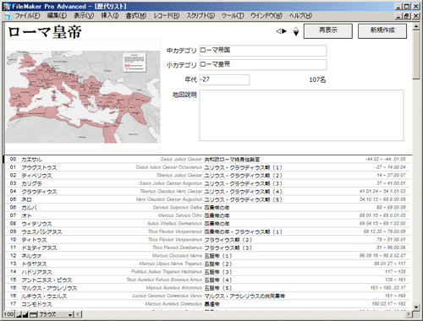Click the 107名 count label
The width and height of the screenshot is (423, 321).
coord(317,79)
